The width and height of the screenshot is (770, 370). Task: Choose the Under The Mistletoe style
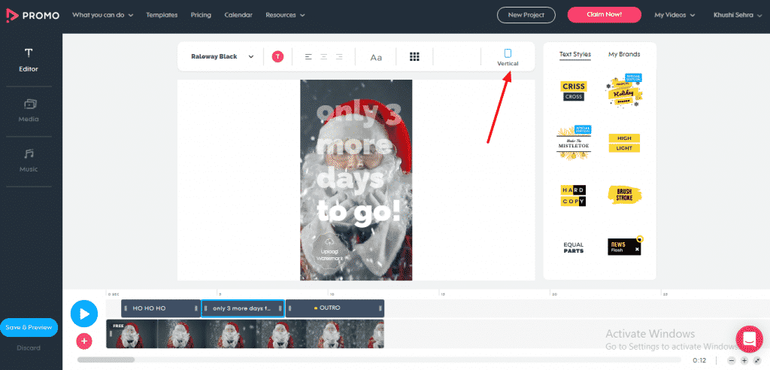[574, 142]
